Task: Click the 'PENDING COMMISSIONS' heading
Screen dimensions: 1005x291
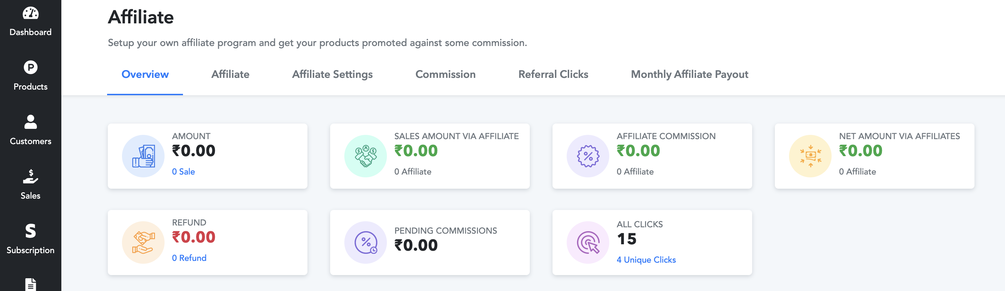Action: (445, 231)
